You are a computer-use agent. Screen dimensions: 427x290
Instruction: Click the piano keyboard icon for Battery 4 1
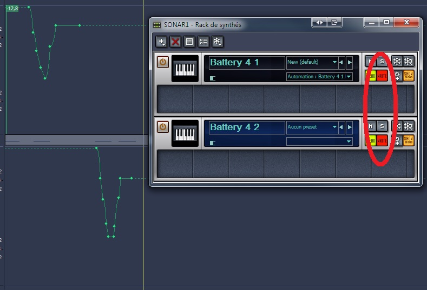click(x=185, y=69)
